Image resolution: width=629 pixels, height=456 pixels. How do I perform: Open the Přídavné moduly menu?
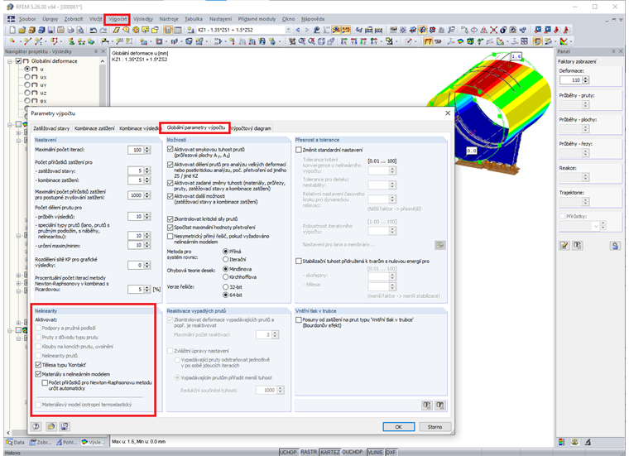pyautogui.click(x=257, y=19)
